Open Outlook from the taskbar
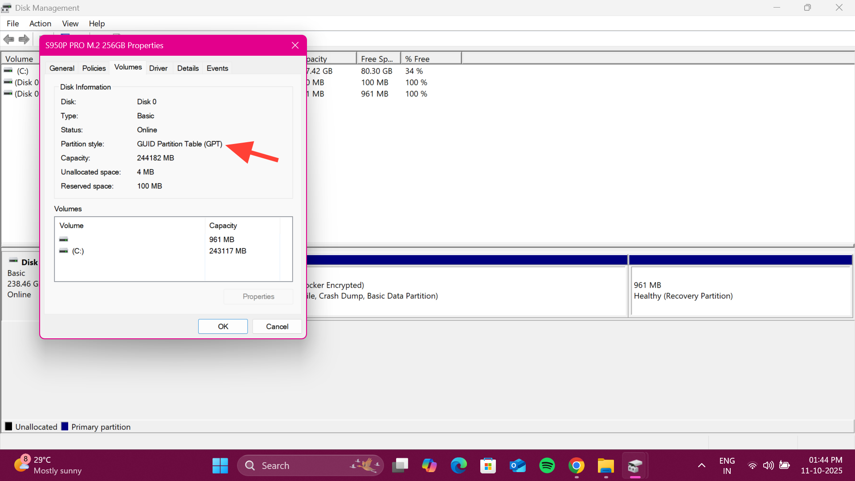The height and width of the screenshot is (481, 855). [517, 465]
